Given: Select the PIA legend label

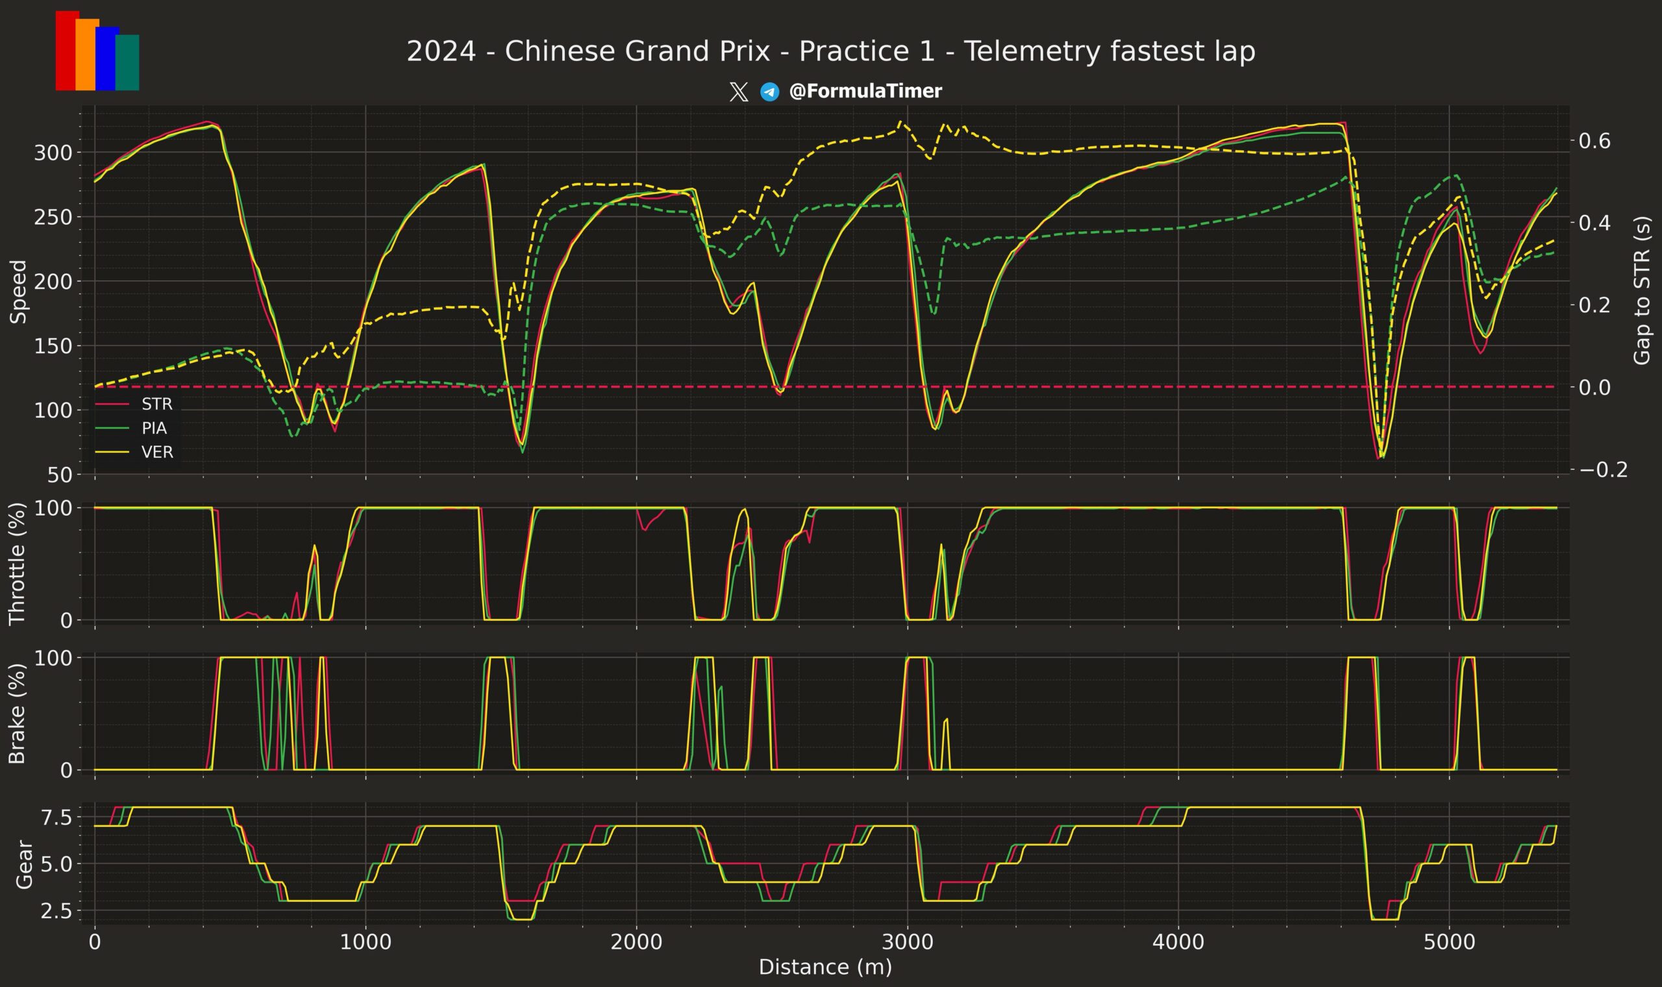Looking at the screenshot, I should 155,429.
